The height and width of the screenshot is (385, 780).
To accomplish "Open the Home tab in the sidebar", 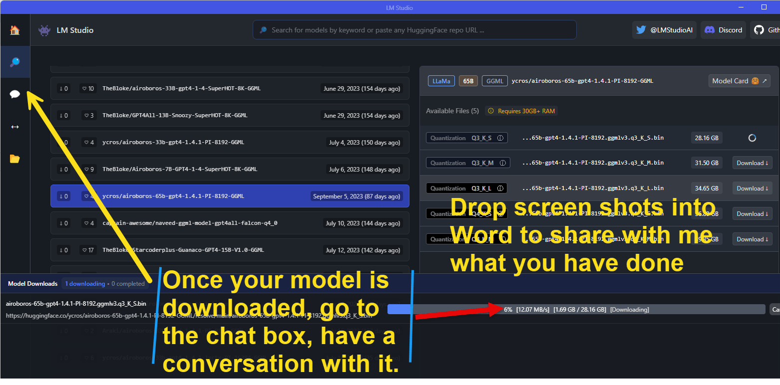I will (15, 30).
